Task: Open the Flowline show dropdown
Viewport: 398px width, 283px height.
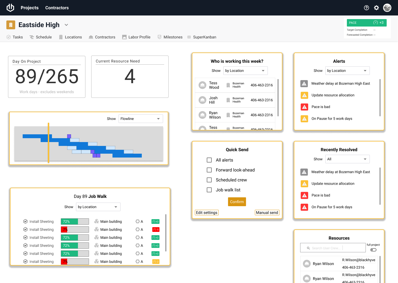Action: 141,119
